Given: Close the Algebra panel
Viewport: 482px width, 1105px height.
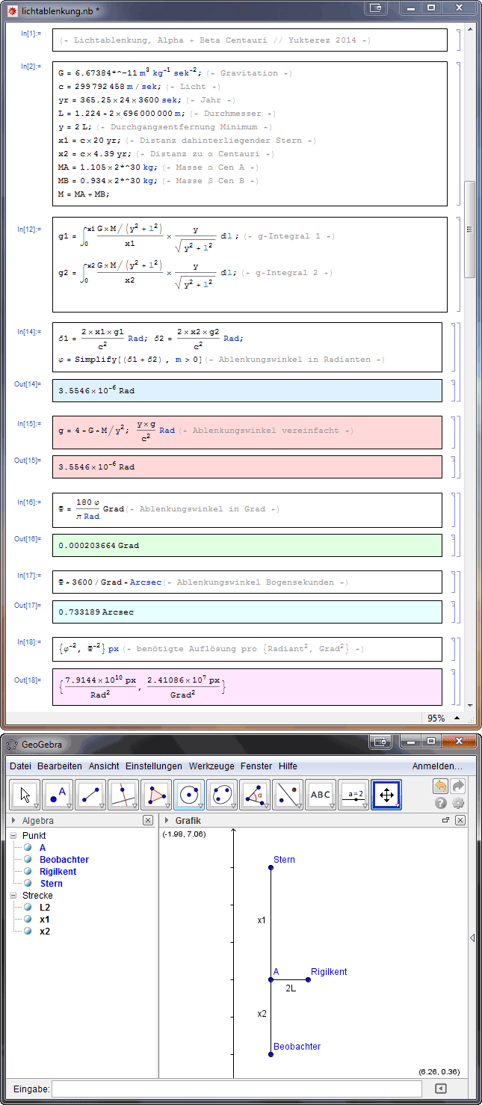Looking at the screenshot, I should 148,820.
